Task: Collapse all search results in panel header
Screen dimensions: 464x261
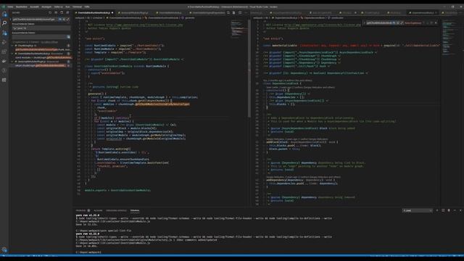Action: [67, 12]
